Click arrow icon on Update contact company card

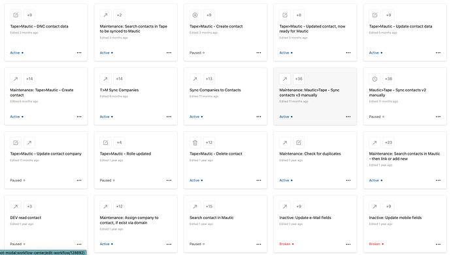29,143
